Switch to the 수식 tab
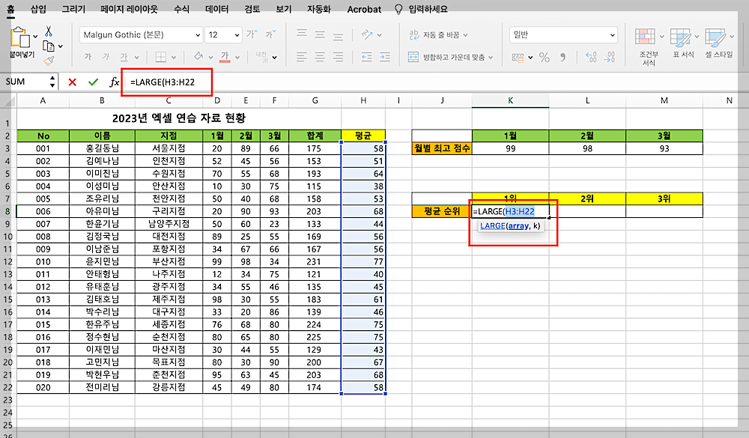 pos(181,8)
